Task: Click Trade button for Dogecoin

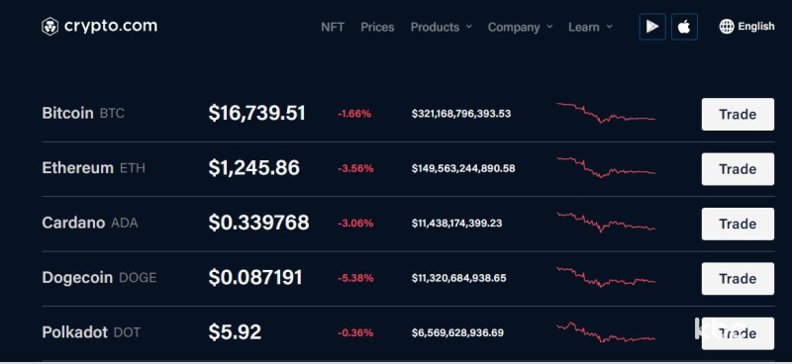Action: (738, 279)
